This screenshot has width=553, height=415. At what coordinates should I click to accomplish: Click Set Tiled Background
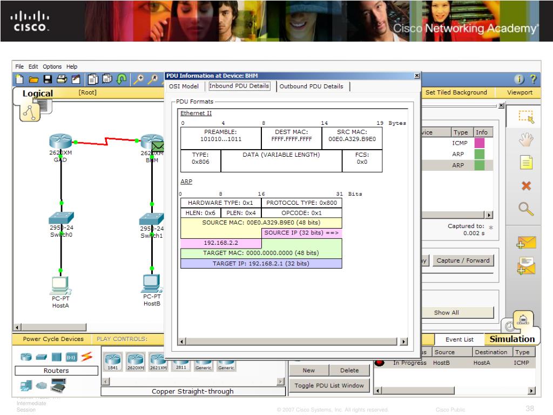(x=456, y=92)
